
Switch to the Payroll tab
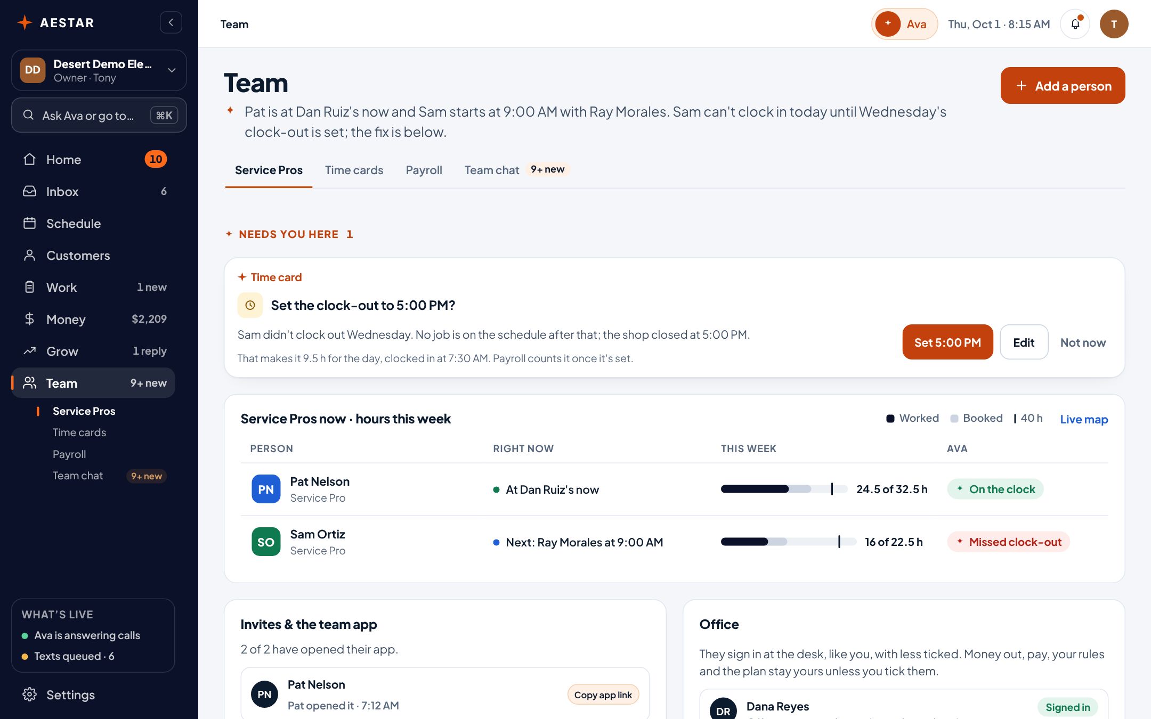(x=424, y=170)
